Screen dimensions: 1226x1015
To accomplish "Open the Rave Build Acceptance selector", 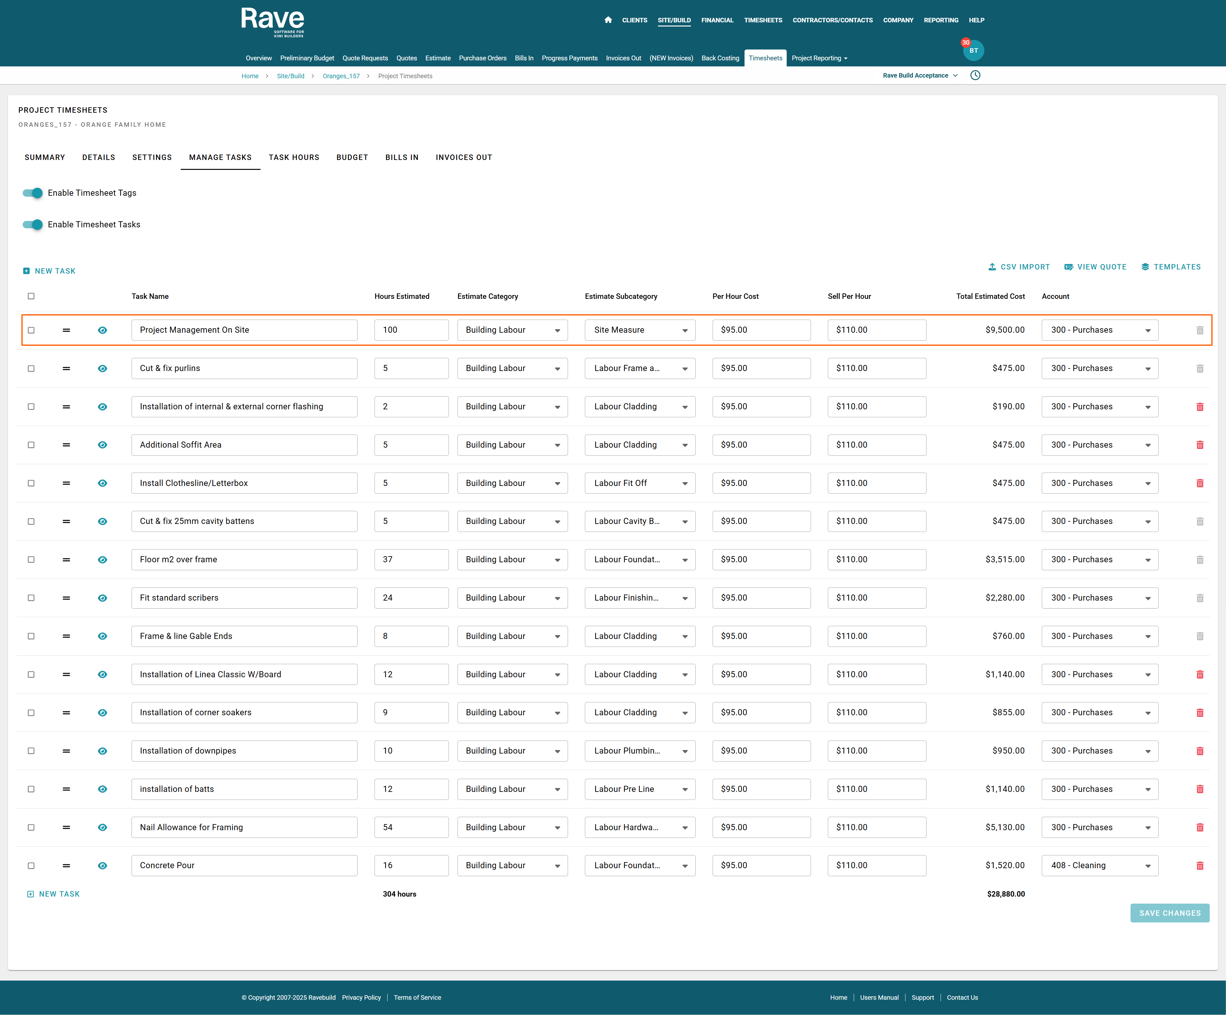I will tap(920, 75).
